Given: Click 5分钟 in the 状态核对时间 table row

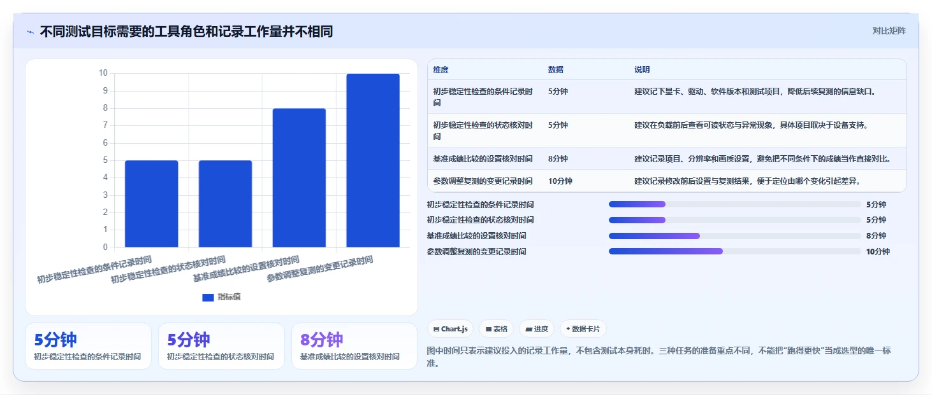Looking at the screenshot, I should coord(558,125).
